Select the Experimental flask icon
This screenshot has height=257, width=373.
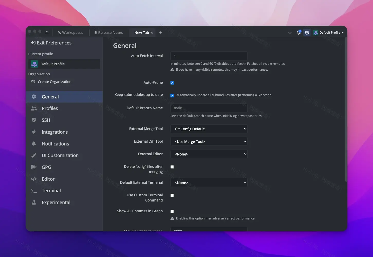(34, 202)
